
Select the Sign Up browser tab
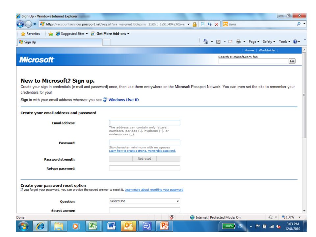point(60,42)
